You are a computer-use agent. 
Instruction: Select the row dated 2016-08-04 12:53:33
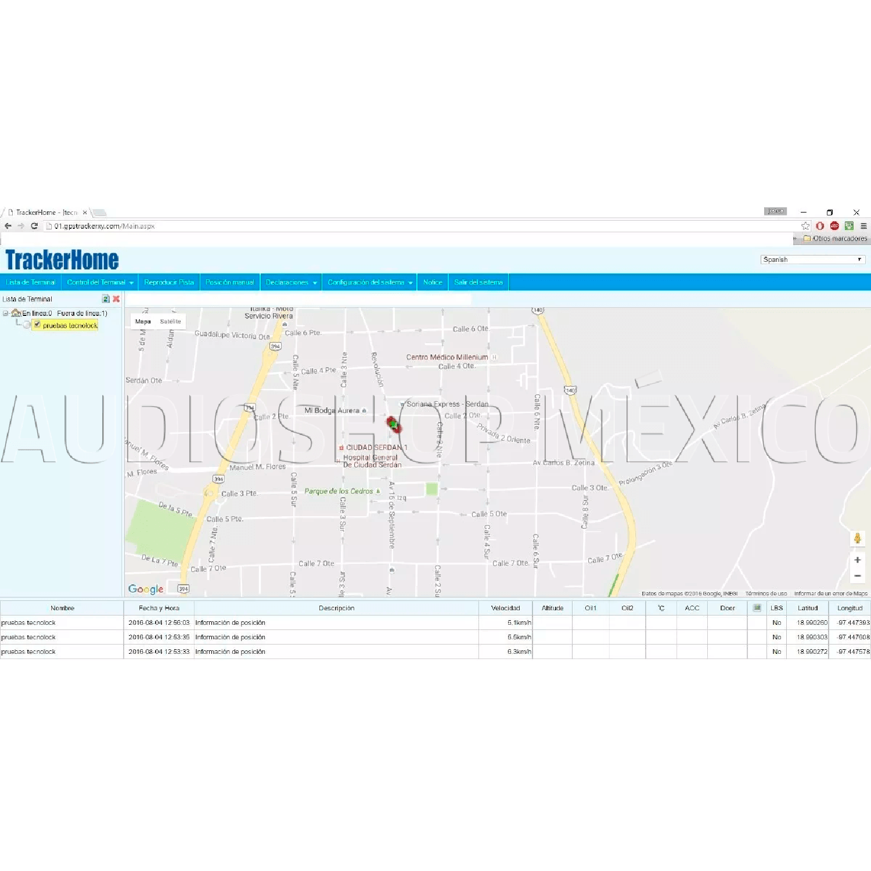435,652
